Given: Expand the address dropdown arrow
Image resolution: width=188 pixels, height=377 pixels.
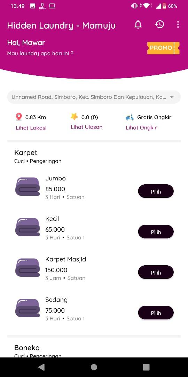Looking at the screenshot, I should pyautogui.click(x=172, y=97).
